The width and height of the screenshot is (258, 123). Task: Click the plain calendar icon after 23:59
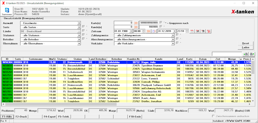(192, 31)
